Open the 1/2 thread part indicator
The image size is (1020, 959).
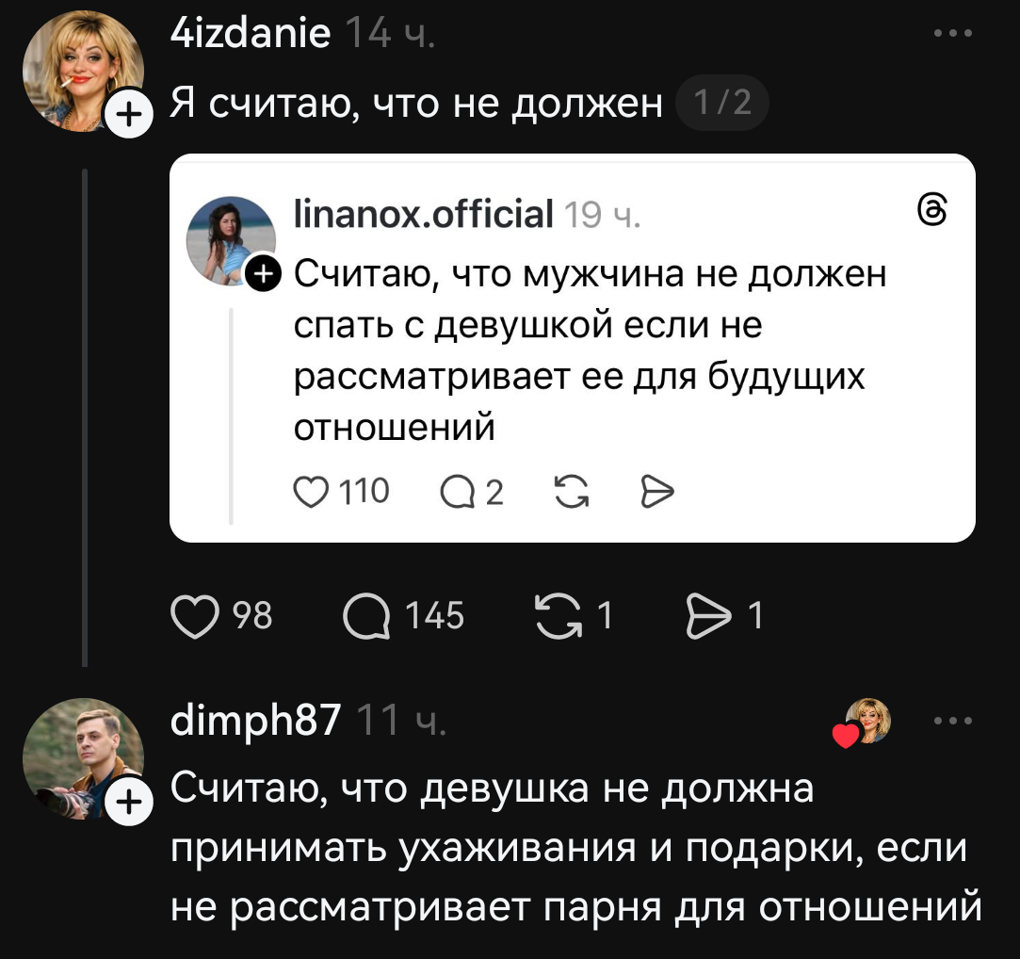[721, 102]
